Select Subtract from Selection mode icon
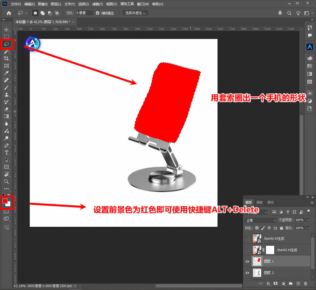Viewport: 316px width, 290px height. pos(50,13)
